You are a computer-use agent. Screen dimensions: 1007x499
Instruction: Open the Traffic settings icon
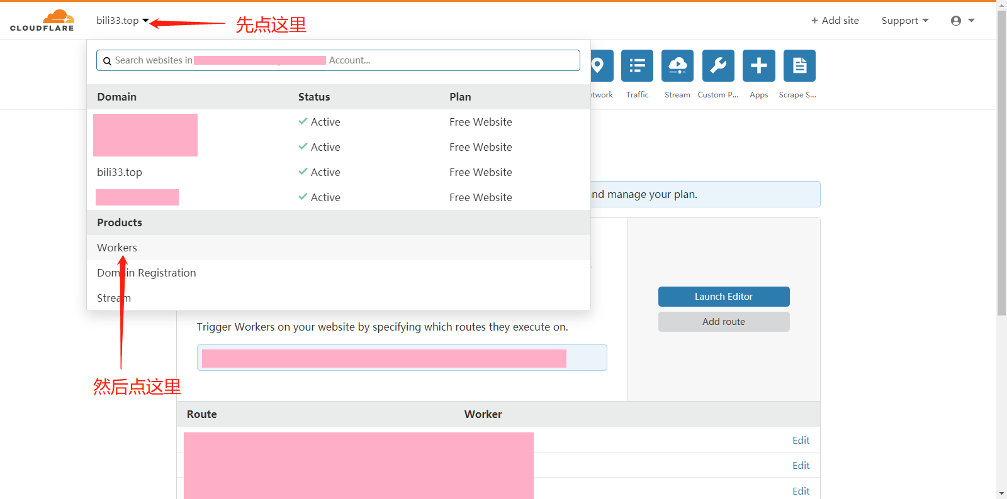click(637, 66)
